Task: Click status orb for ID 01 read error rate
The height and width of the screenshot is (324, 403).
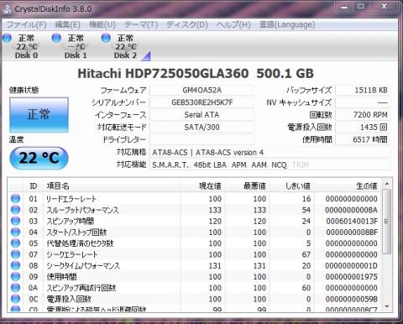Action: pos(15,199)
